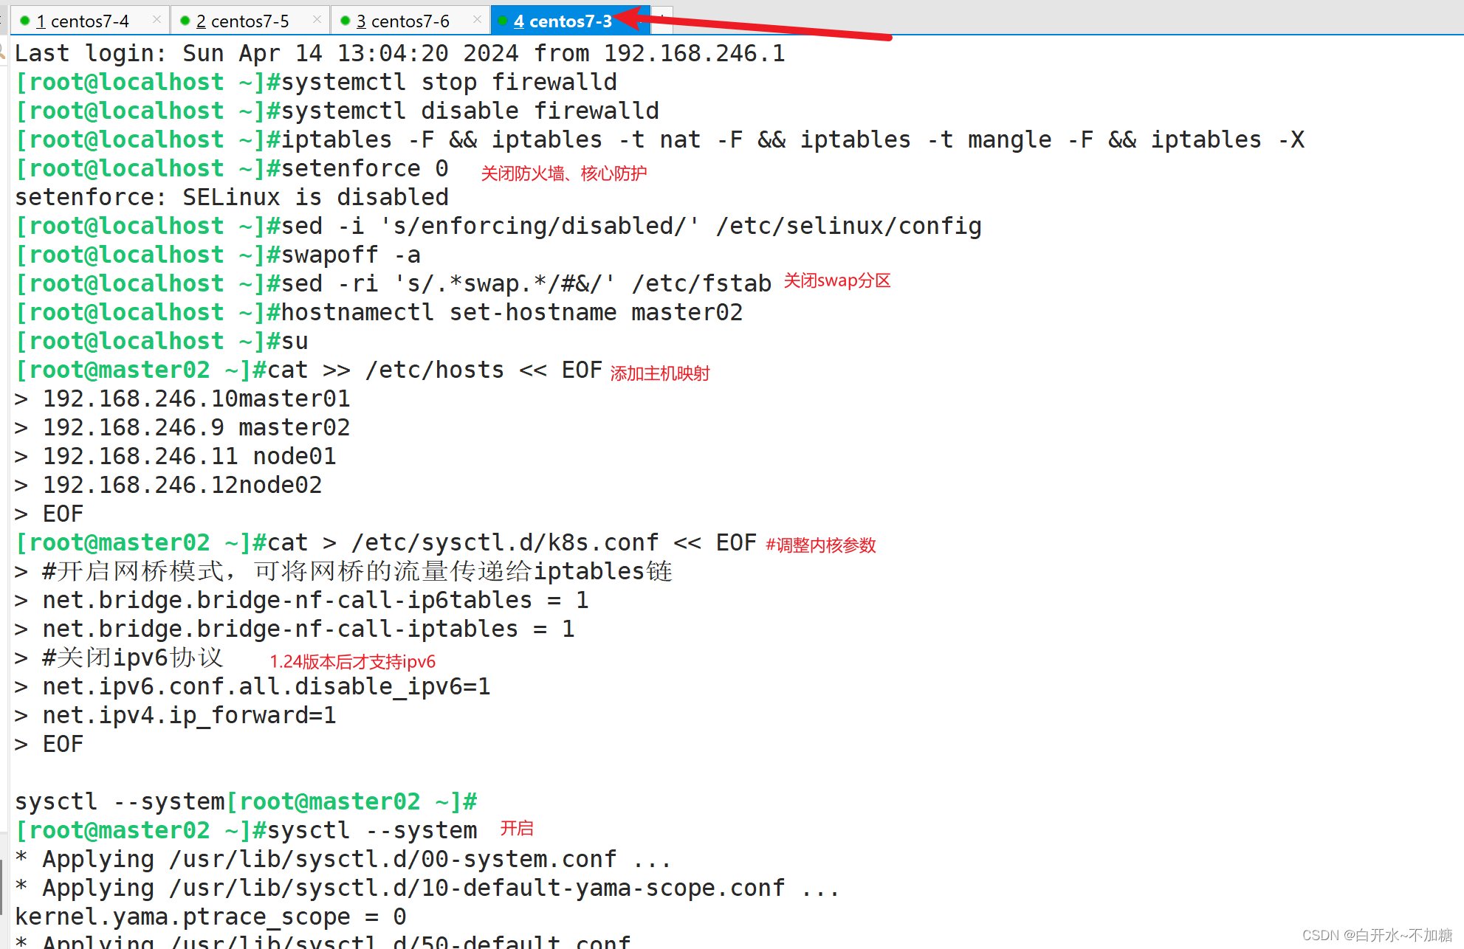Click the '192.168.246.9 master02' hosts line
Image resolution: width=1464 pixels, height=949 pixels.
[x=182, y=427]
